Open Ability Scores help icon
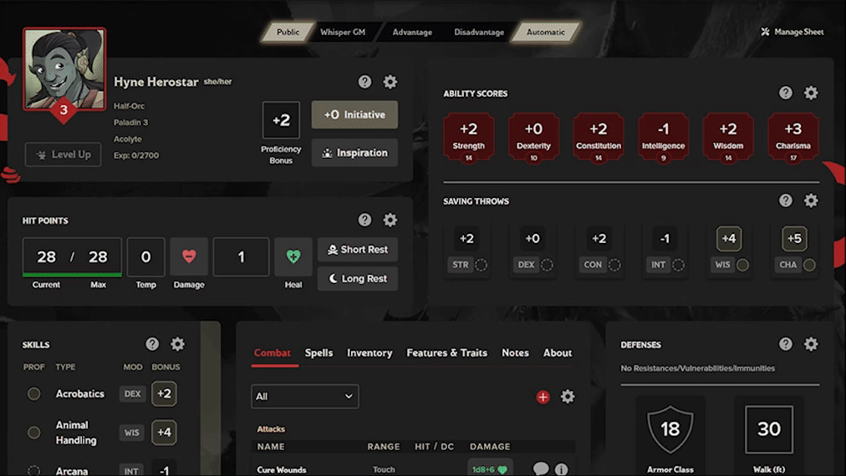The width and height of the screenshot is (846, 476). pyautogui.click(x=786, y=93)
